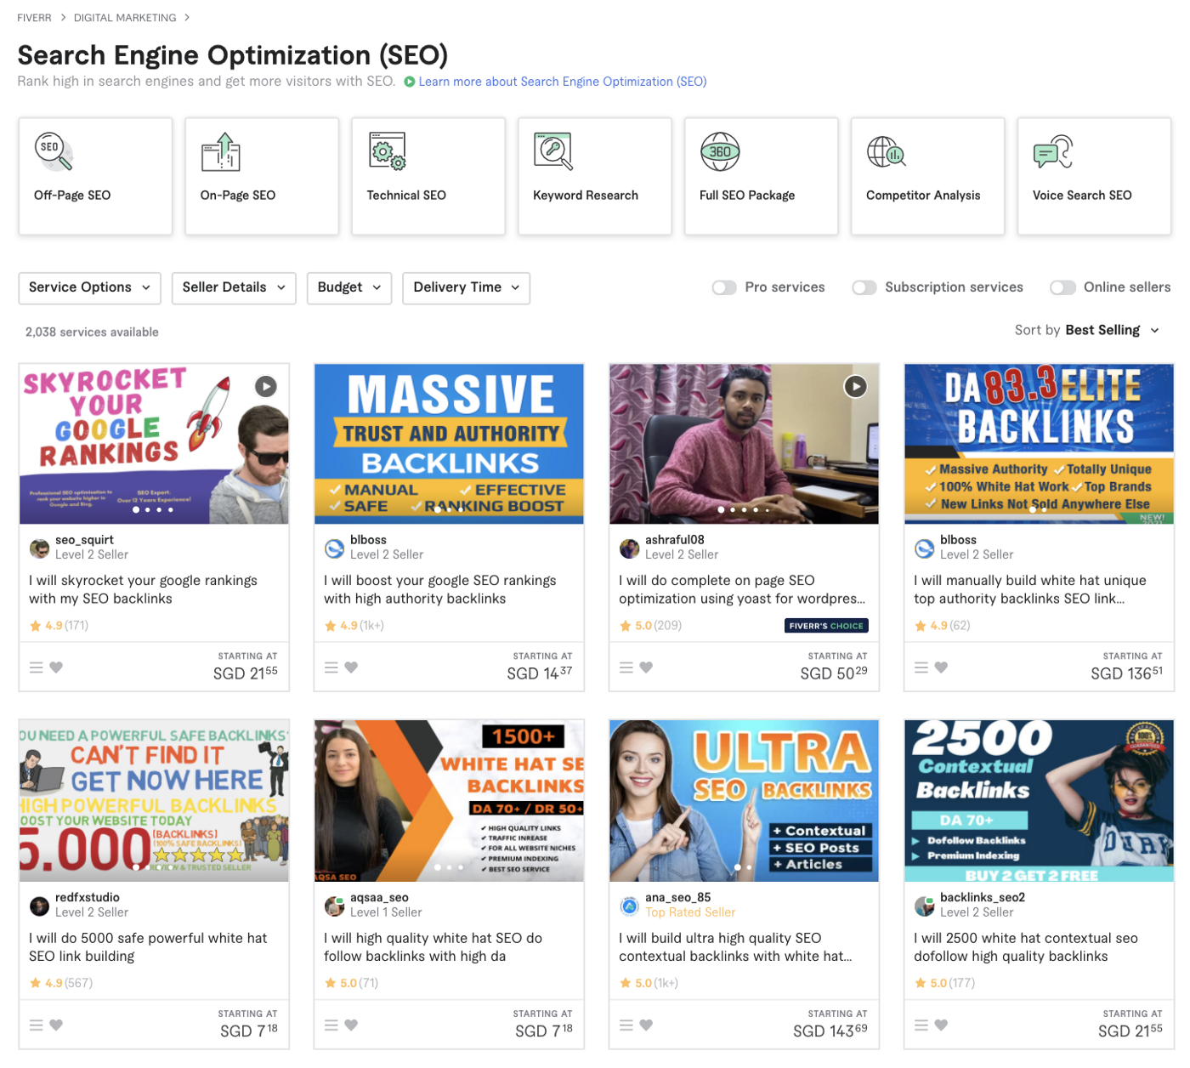The image size is (1190, 1068).
Task: Open list menu icon on ashraful08 gig
Action: coord(626,667)
